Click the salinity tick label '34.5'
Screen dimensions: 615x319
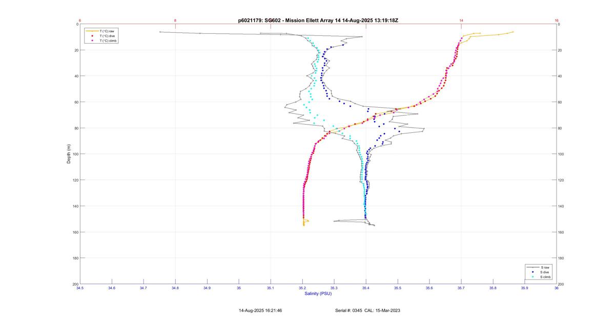tap(80, 288)
